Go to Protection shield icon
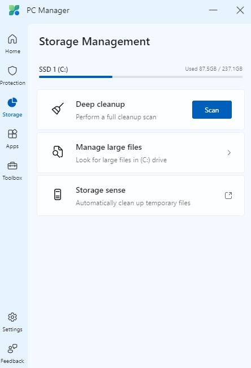 (12, 71)
